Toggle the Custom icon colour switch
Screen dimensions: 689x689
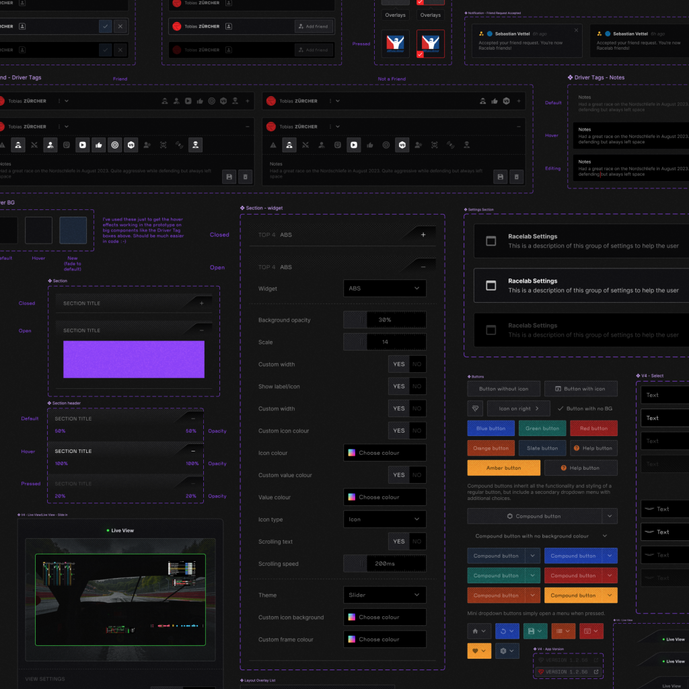pyautogui.click(x=407, y=431)
